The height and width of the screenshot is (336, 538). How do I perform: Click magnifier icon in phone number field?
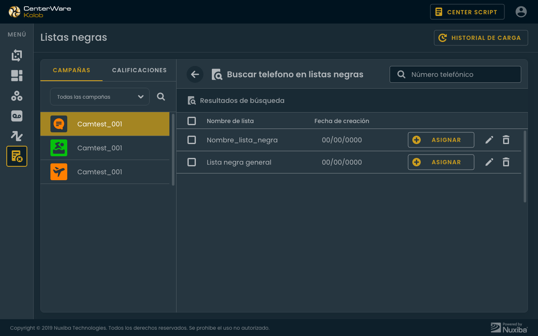pos(401,74)
